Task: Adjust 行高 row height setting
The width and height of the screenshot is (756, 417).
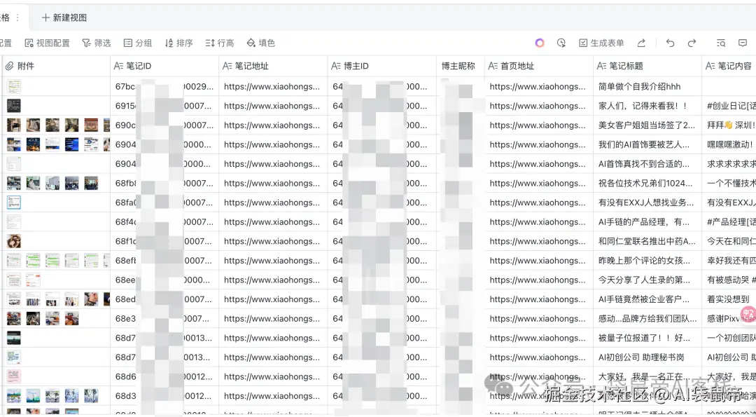Action: click(x=220, y=43)
